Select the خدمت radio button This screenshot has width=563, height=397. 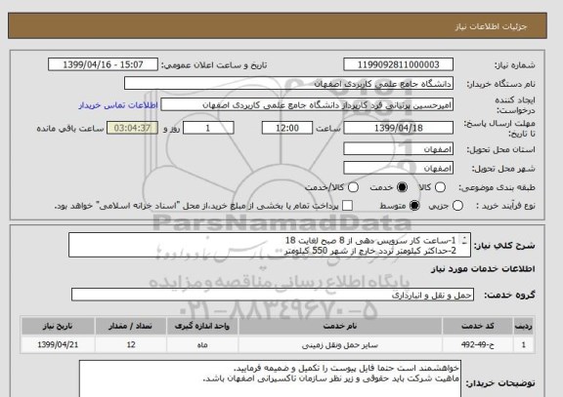[x=402, y=187]
